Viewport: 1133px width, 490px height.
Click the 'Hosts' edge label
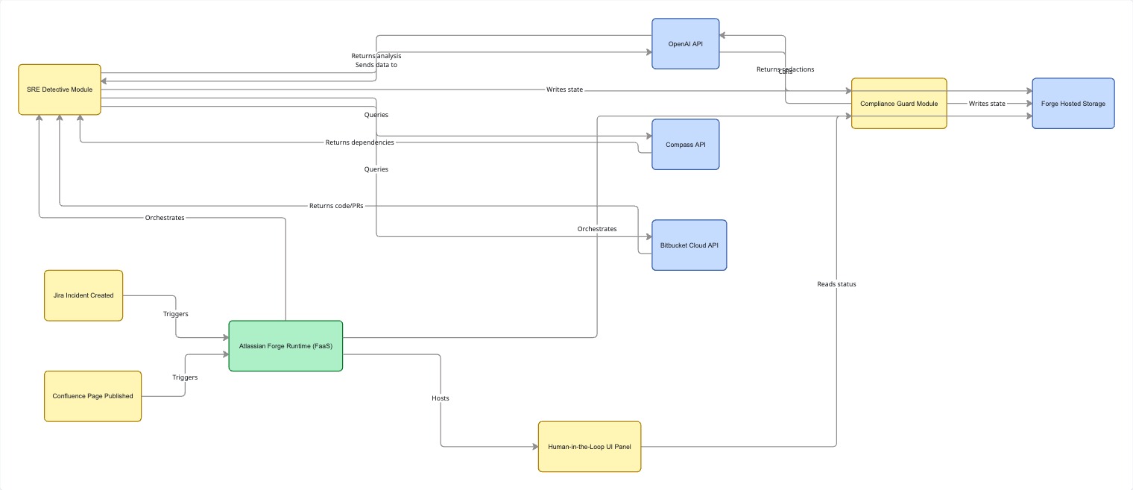click(x=441, y=398)
